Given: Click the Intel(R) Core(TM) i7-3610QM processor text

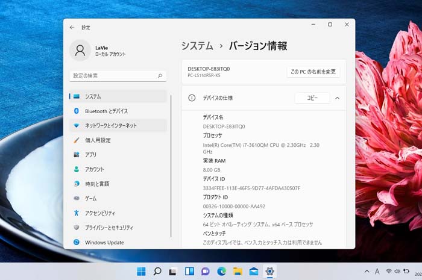Looking at the screenshot, I should coord(261,148).
